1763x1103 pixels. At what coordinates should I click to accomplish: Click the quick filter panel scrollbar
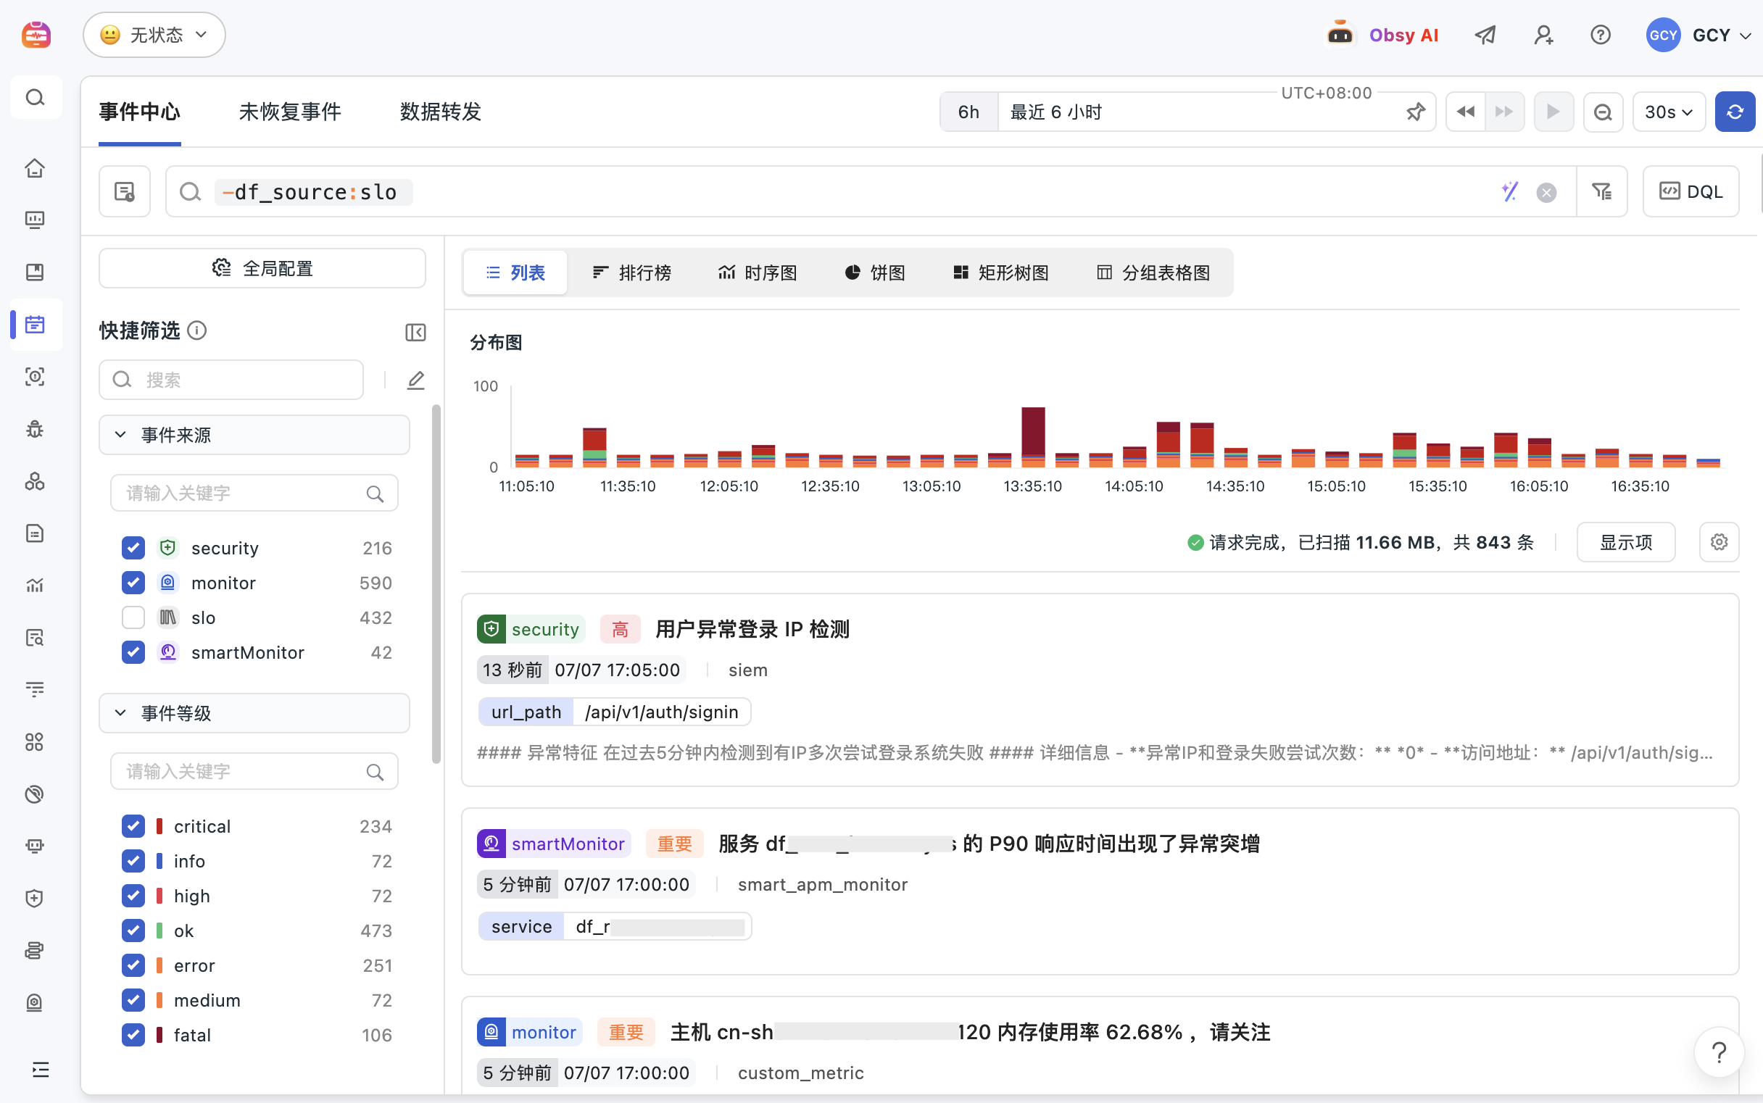tap(436, 583)
